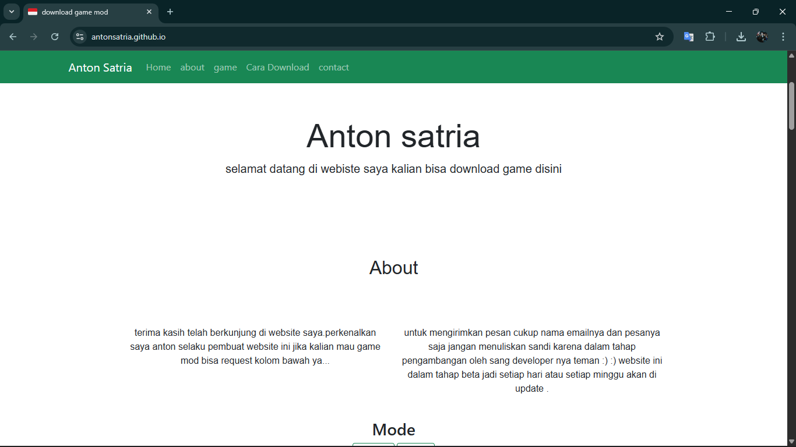Image resolution: width=796 pixels, height=447 pixels.
Task: Go to Home in the navbar
Action: (x=159, y=68)
